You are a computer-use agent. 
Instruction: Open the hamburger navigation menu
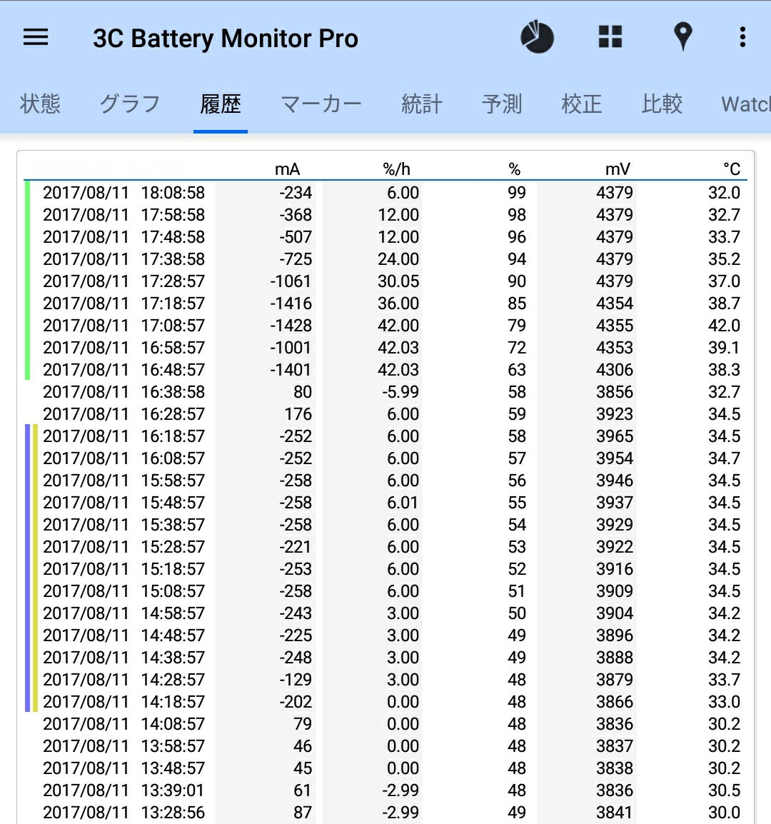36,37
